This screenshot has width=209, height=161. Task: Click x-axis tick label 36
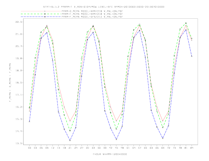click(99, 148)
